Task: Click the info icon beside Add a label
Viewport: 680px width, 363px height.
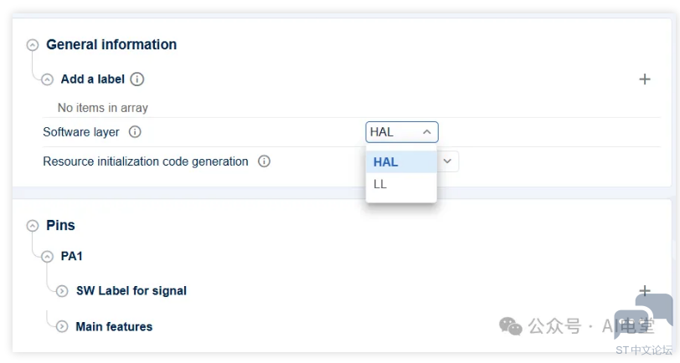Action: click(137, 79)
